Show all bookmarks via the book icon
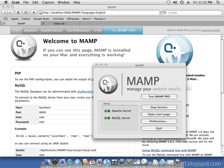This screenshot has height=168, width=224. [x=6, y=19]
